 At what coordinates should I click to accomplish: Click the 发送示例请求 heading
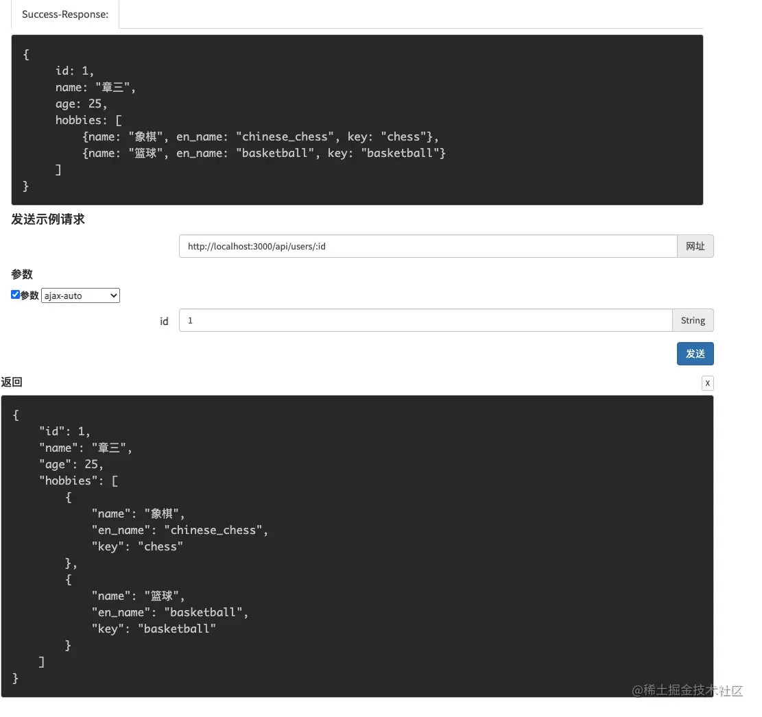point(47,219)
